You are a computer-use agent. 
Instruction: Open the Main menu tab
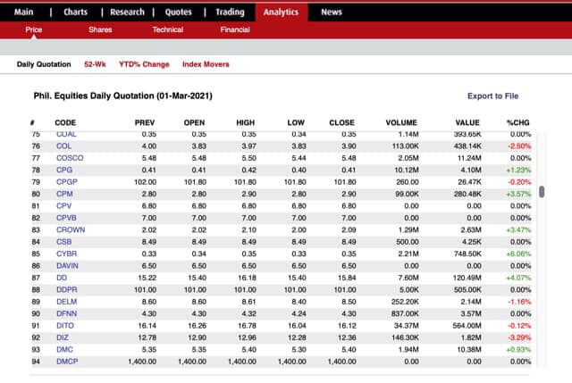24,12
